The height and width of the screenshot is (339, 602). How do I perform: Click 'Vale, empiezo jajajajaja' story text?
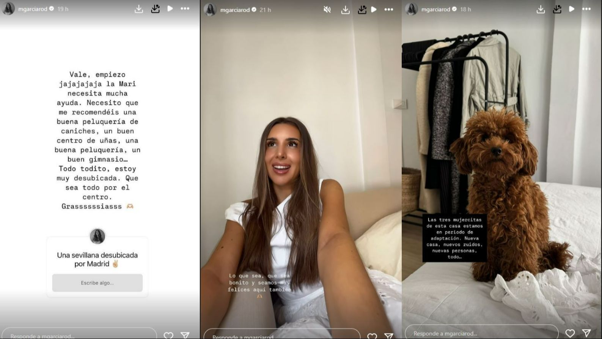(x=97, y=140)
